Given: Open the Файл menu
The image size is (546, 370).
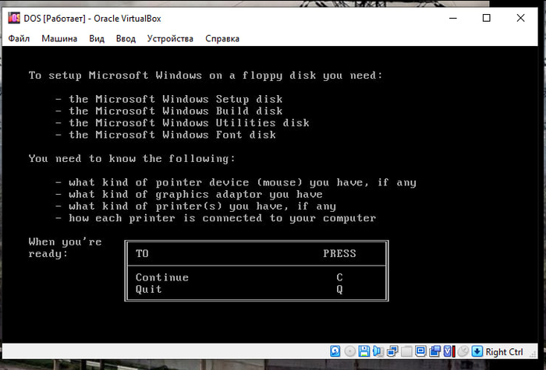Looking at the screenshot, I should [x=19, y=38].
